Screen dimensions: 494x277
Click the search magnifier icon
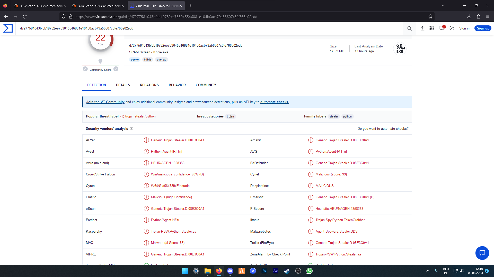click(409, 28)
